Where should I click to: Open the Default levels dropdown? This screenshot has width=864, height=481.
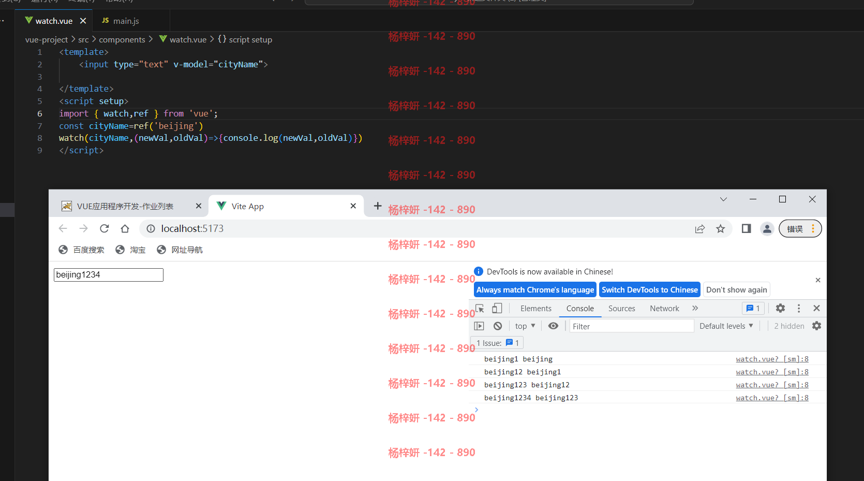click(x=726, y=326)
